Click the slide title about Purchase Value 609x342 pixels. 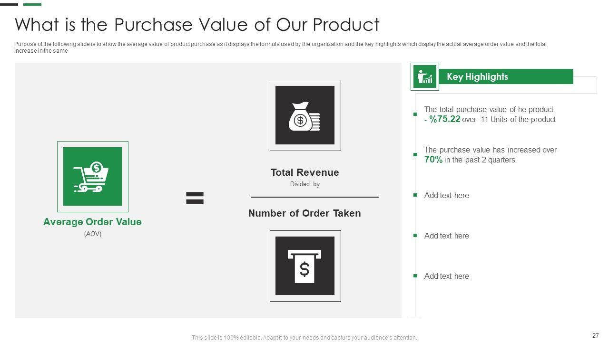coord(197,24)
